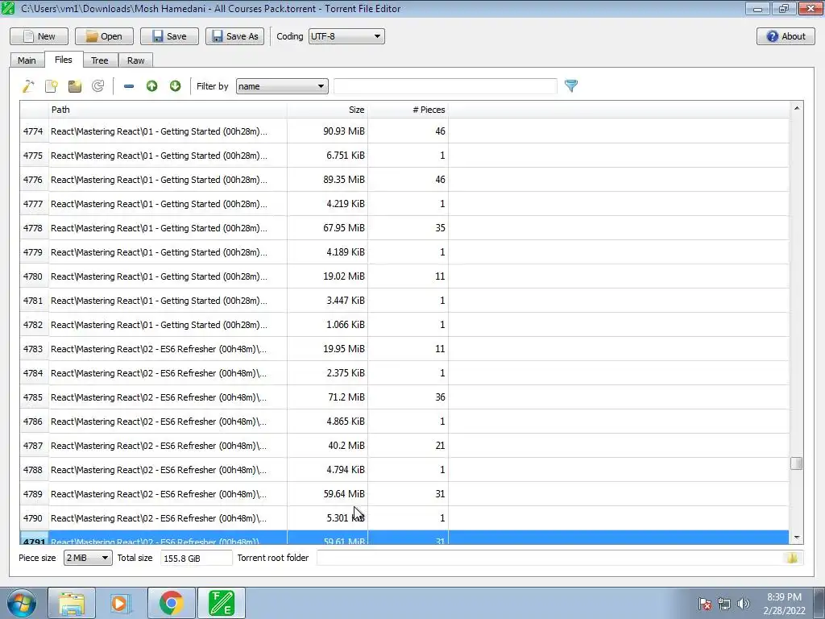Image resolution: width=825 pixels, height=619 pixels.
Task: Click the Save button
Action: click(169, 36)
